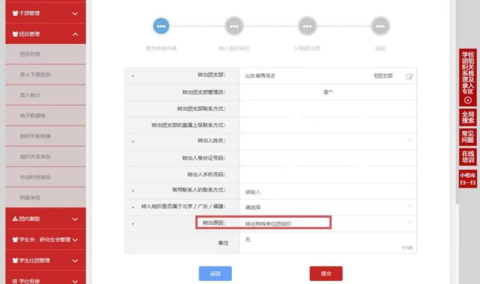Viewport: 480px width, 284px height.
Task: Click the 分配团支部 step label
Action: 307,49
